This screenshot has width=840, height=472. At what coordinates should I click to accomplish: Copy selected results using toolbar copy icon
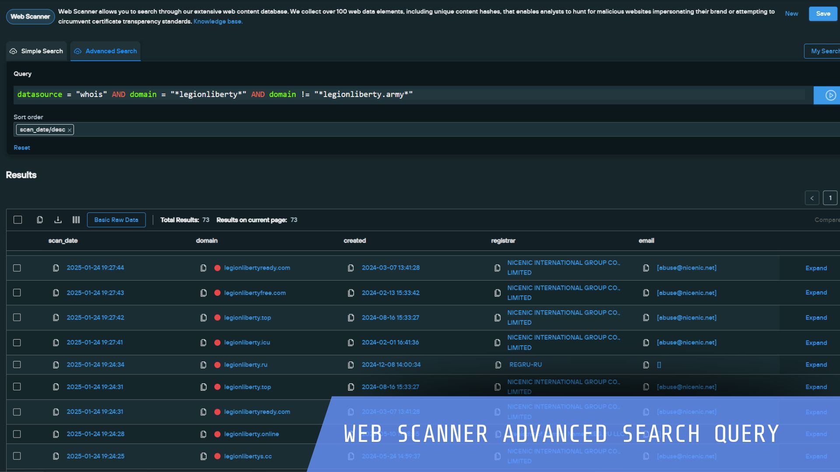(x=40, y=220)
